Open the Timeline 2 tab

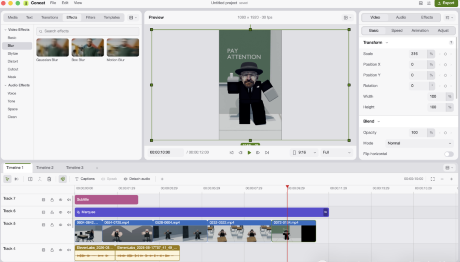(45, 168)
